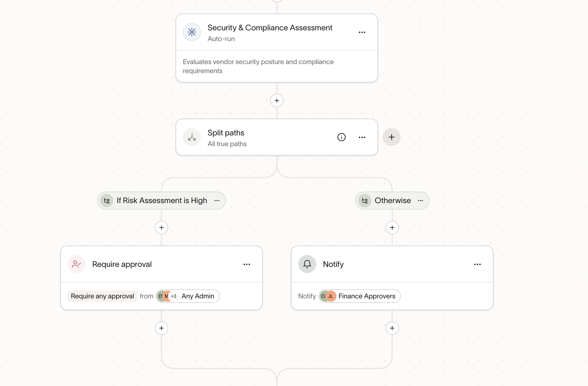588x386 pixels.
Task: Open Notify step more options menu
Action: click(x=477, y=264)
